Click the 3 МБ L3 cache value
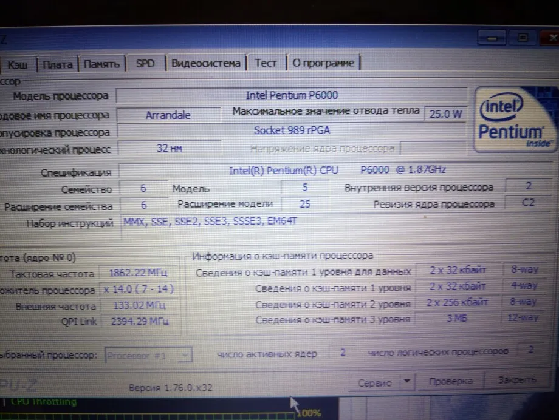Image resolution: width=559 pixels, height=420 pixels. (x=457, y=318)
